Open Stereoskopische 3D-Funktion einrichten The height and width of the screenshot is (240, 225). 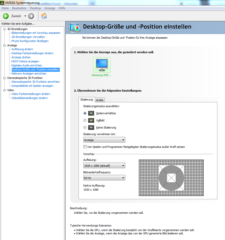(x=36, y=82)
